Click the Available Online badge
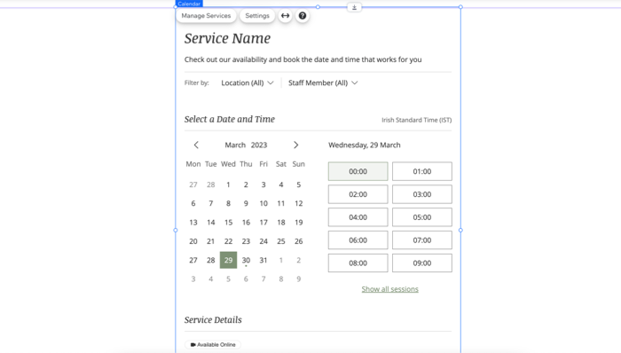This screenshot has height=353, width=621. pyautogui.click(x=213, y=345)
